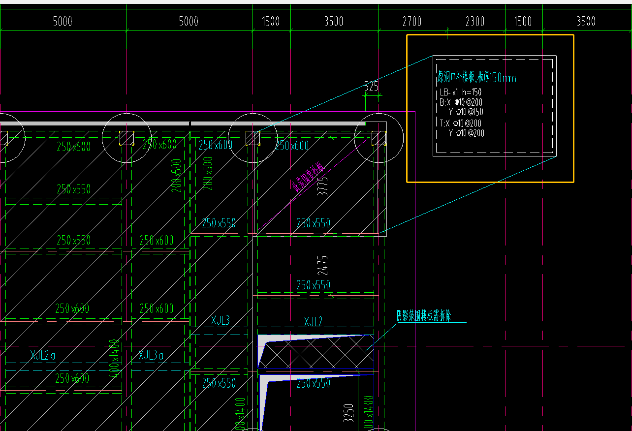This screenshot has width=632, height=431.
Task: Click cyan 250x600 label left of 3775
Action: tap(292, 146)
